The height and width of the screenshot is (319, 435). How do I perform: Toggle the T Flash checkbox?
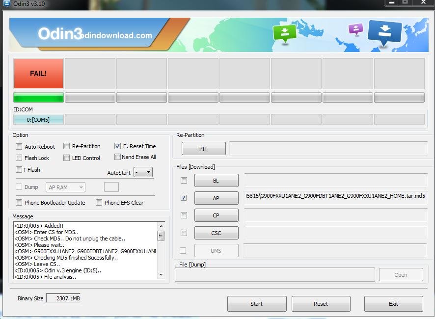(x=19, y=169)
